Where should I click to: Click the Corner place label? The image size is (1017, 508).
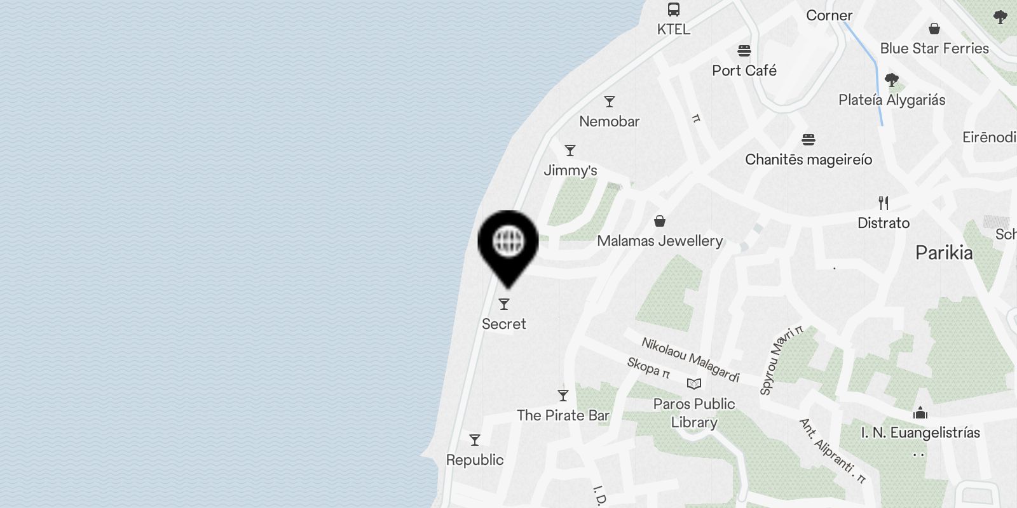coord(829,15)
